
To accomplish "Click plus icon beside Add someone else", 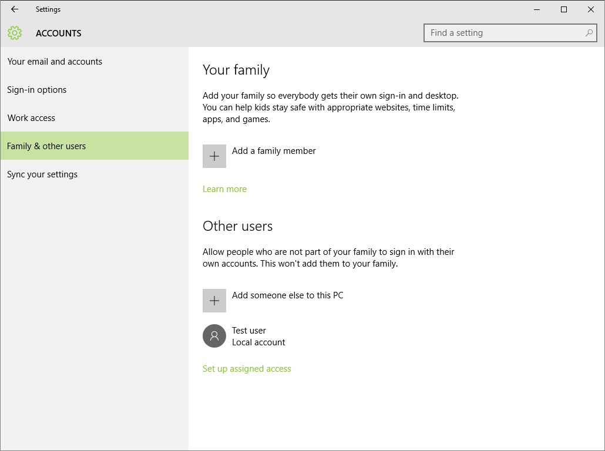I will point(214,301).
